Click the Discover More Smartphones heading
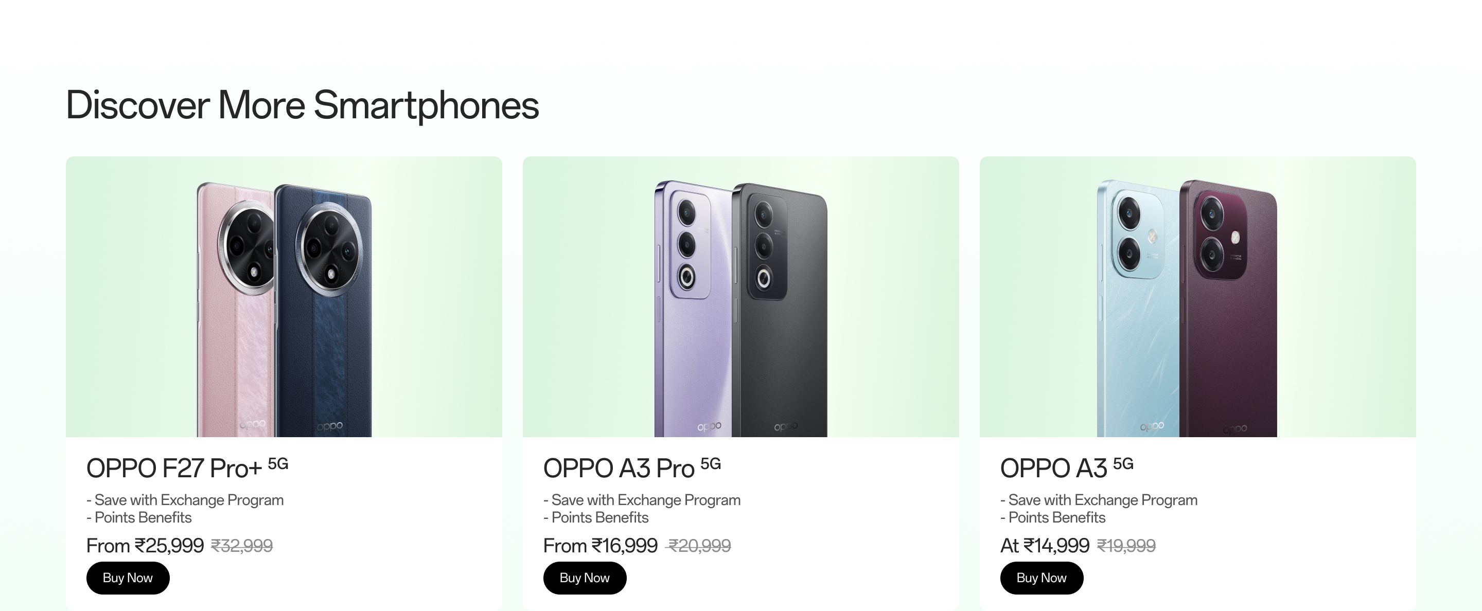Viewport: 1482px width, 611px height. 303,105
